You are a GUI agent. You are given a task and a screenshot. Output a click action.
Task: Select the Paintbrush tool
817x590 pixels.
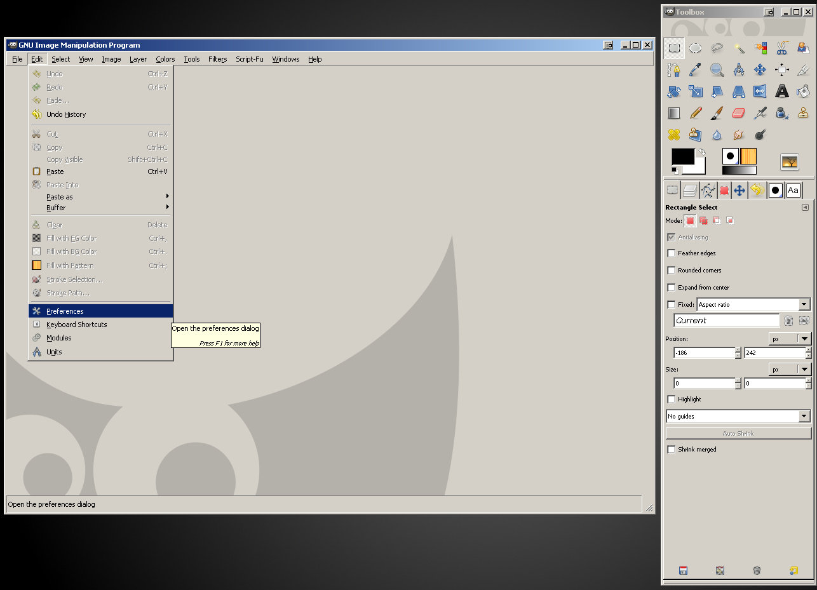pos(717,113)
